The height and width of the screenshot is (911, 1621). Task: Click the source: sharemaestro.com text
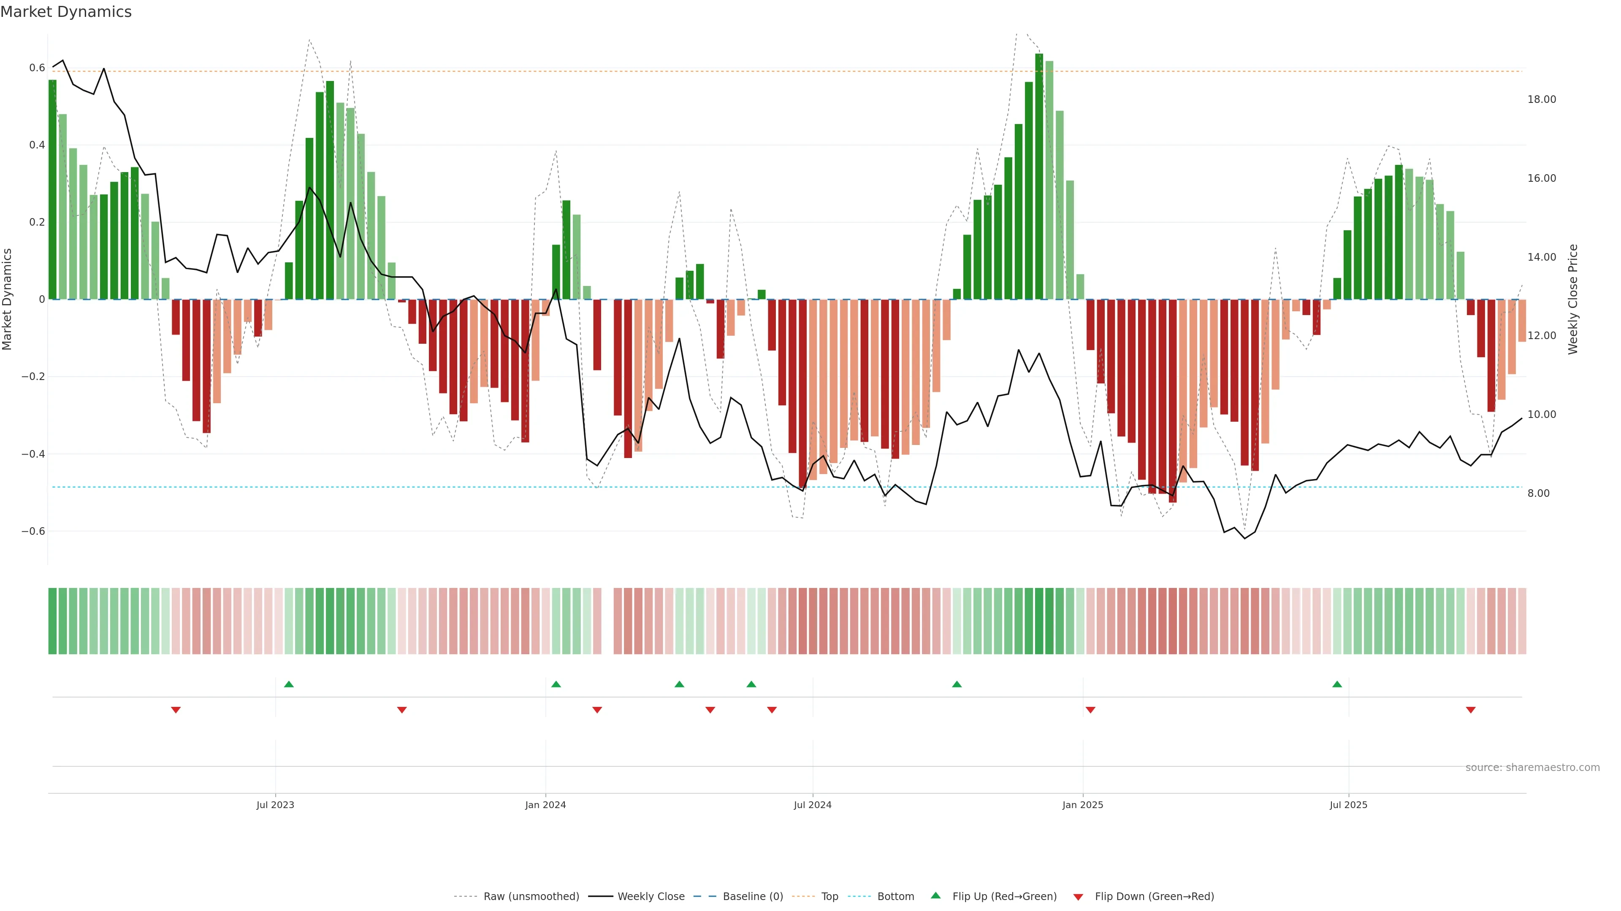coord(1532,768)
